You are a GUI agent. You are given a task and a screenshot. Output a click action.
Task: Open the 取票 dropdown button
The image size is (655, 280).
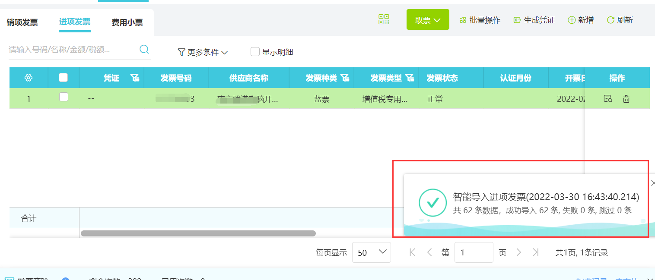tap(428, 19)
